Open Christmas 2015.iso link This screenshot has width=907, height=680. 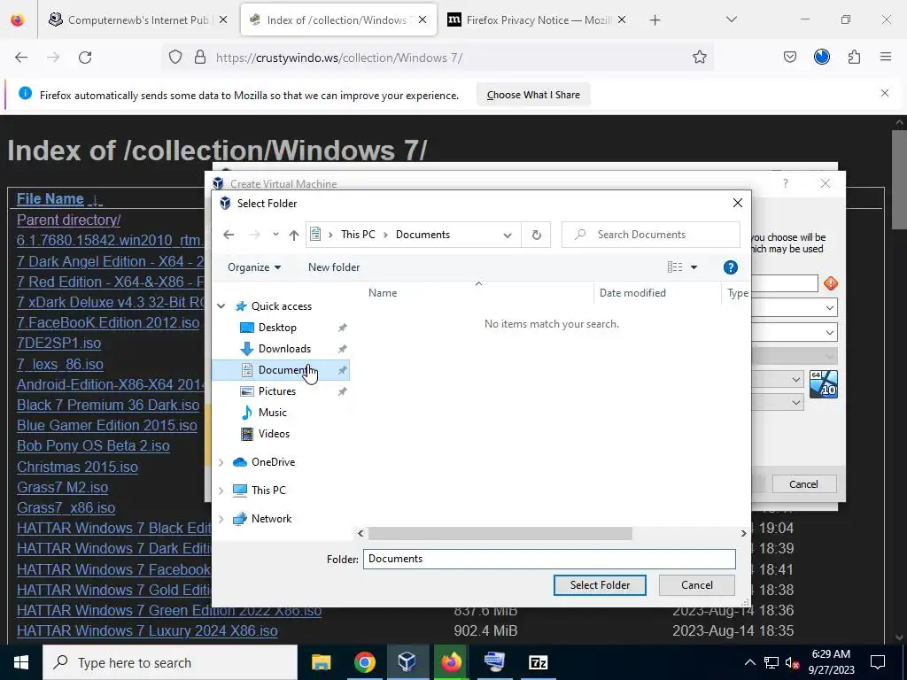click(78, 467)
